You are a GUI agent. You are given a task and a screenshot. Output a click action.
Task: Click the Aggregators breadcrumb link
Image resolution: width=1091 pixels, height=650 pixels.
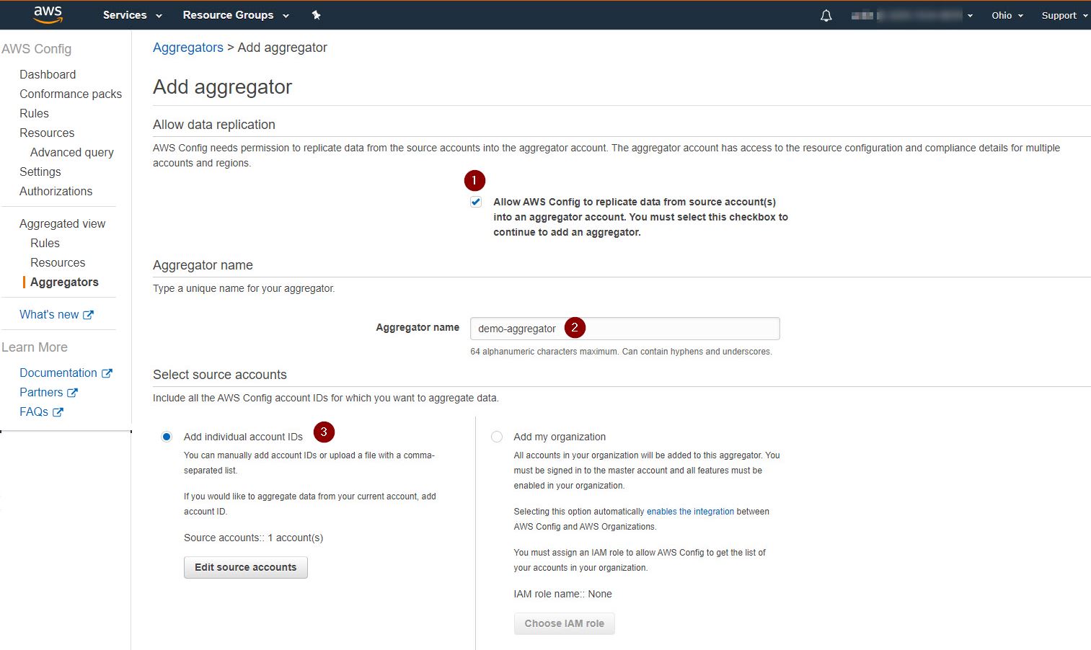point(188,48)
